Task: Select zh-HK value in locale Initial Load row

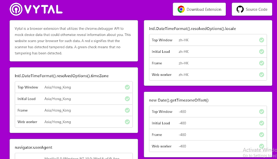Action: point(184,52)
